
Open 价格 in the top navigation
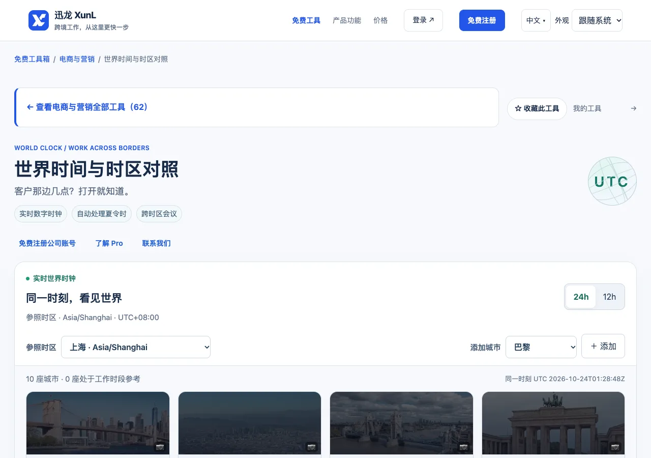coord(380,20)
